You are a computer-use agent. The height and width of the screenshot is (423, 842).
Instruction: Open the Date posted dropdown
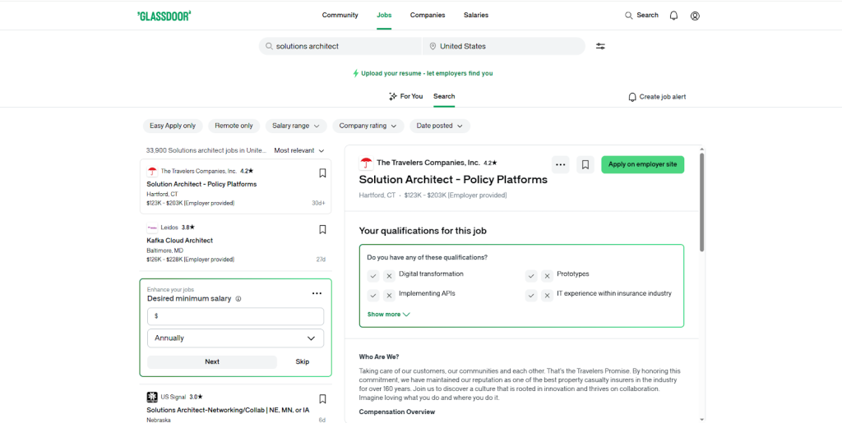pyautogui.click(x=440, y=126)
